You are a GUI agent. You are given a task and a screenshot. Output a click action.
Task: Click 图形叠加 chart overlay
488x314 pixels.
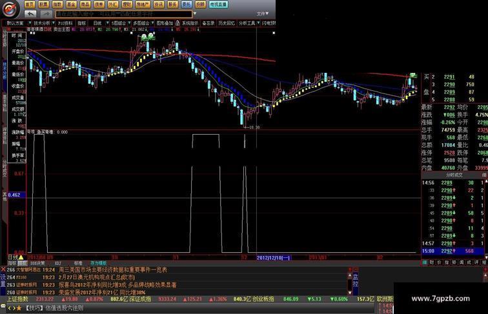point(165,23)
